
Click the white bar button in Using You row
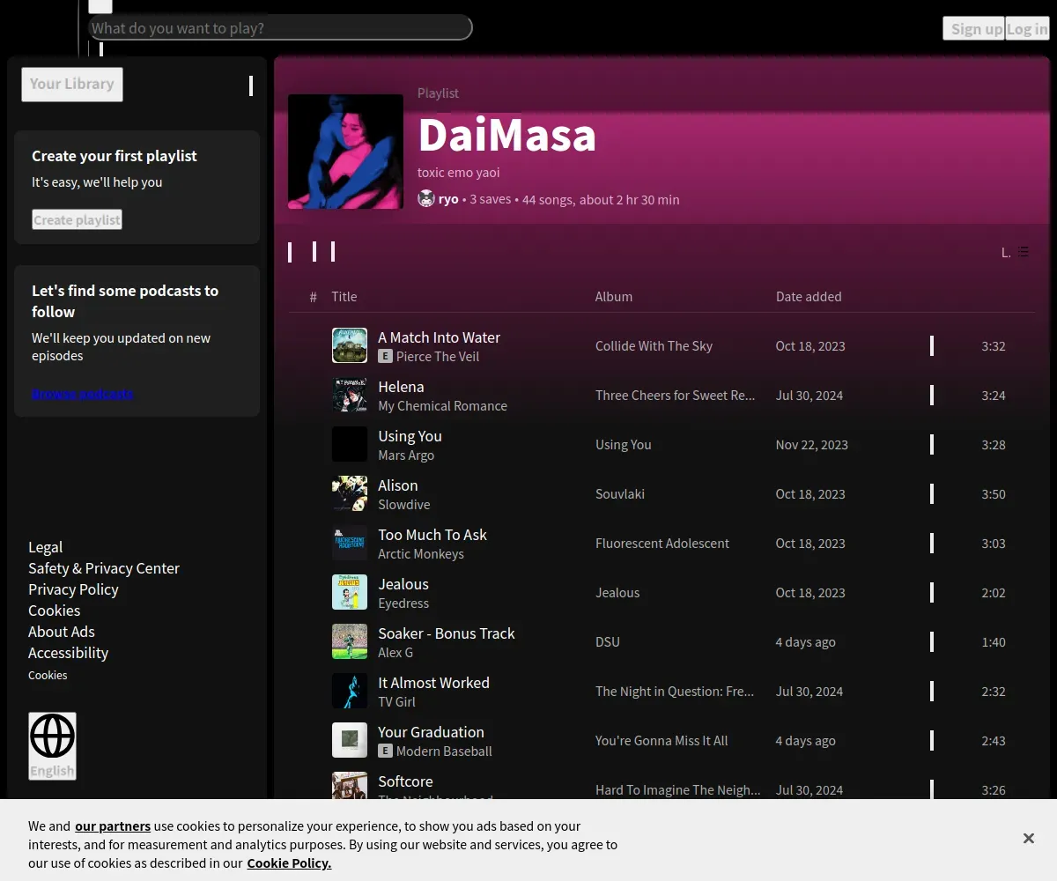coord(932,444)
